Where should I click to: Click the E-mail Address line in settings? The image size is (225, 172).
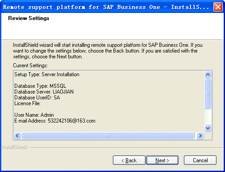click(x=55, y=121)
